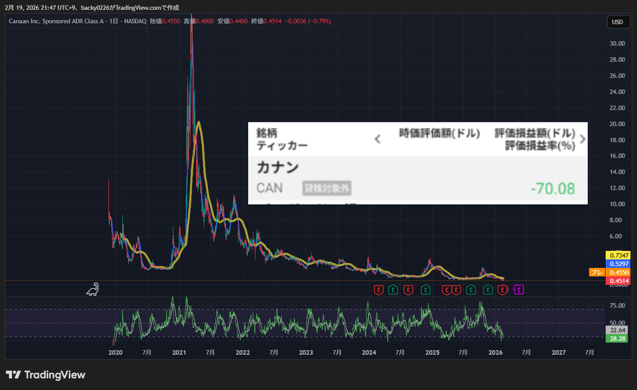Screen dimensions: 637x390
Task: Click the orange プレ pre-market tag
Action: coord(597,272)
